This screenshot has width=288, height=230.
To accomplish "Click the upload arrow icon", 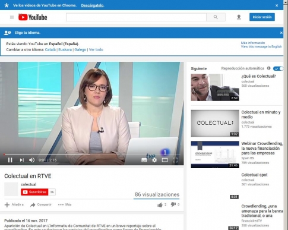I will [239, 17].
